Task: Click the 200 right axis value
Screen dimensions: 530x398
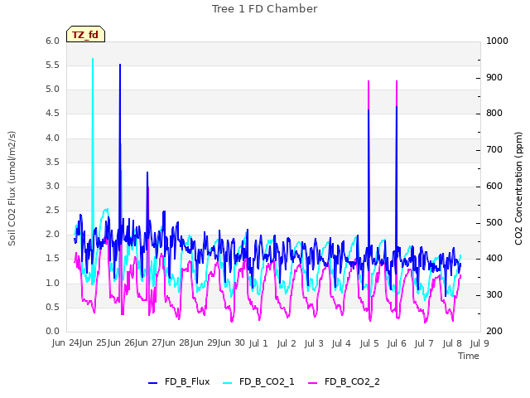Action: point(494,331)
